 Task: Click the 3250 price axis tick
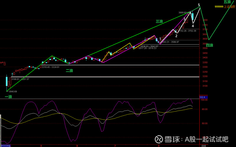pyautogui.click(x=205, y=72)
